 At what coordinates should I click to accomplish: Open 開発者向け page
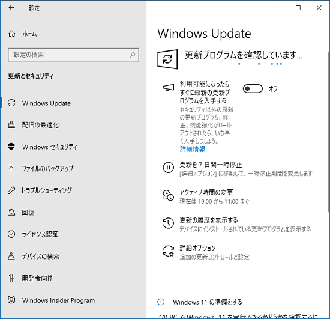tap(37, 278)
